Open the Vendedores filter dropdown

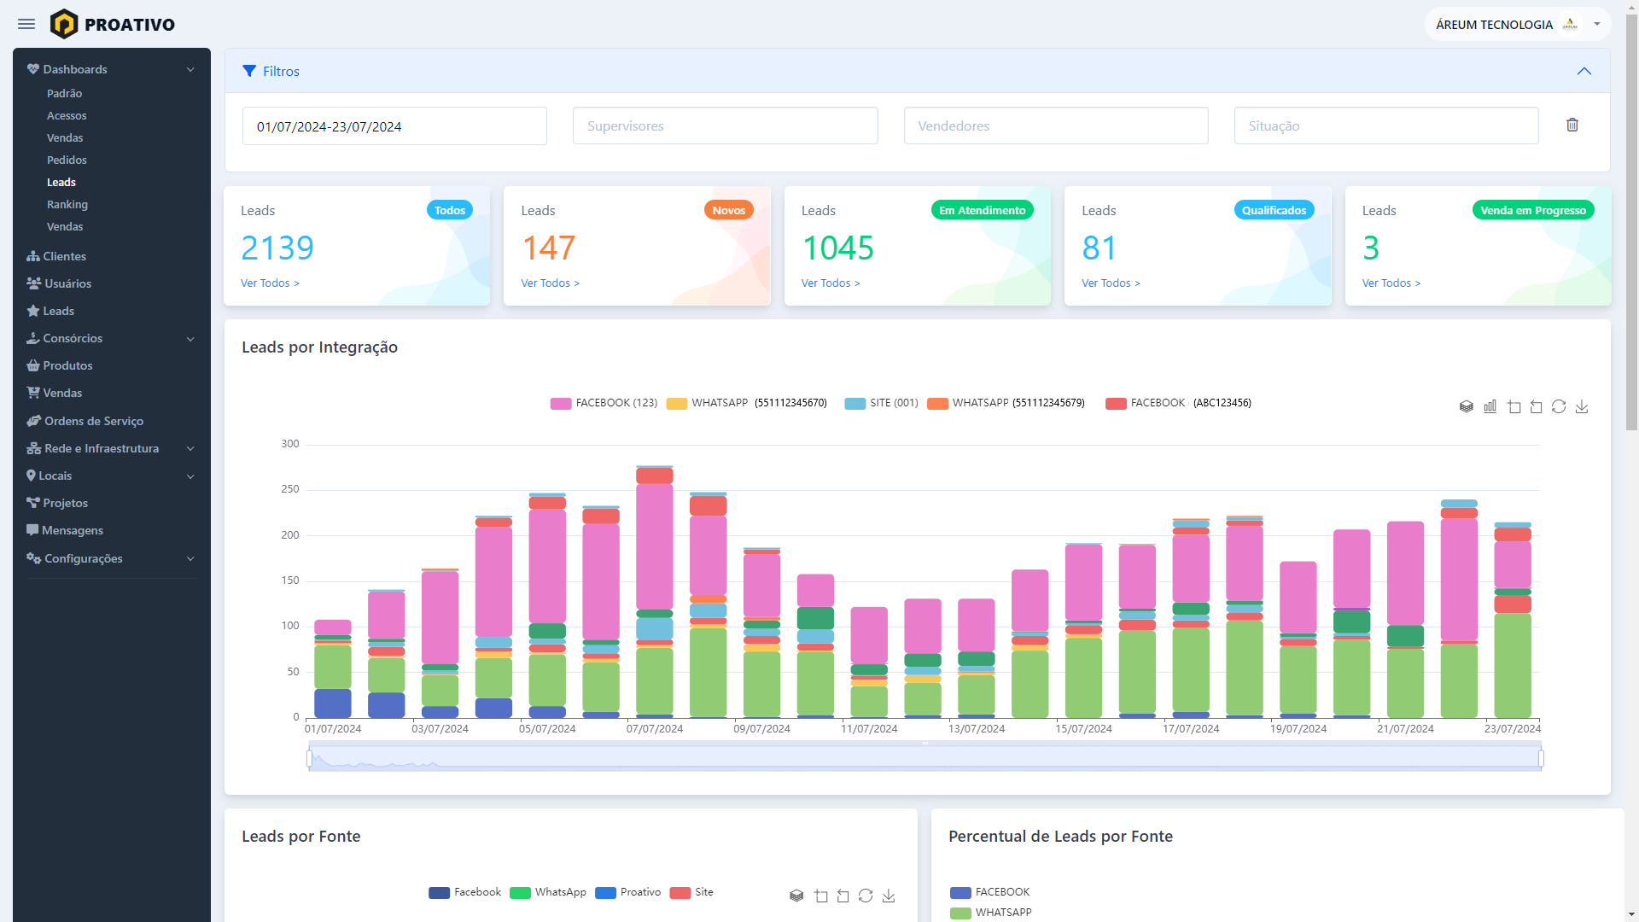click(1056, 125)
